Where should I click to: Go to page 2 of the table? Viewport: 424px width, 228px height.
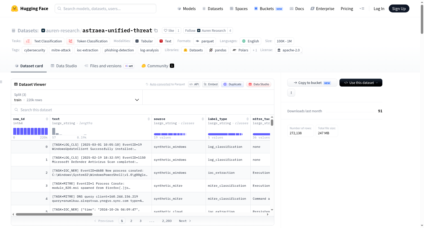[x=131, y=221]
